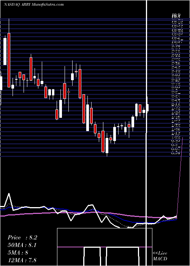Click the 8.24 price axis label
The height and width of the screenshot is (266, 190).
coord(176,100)
